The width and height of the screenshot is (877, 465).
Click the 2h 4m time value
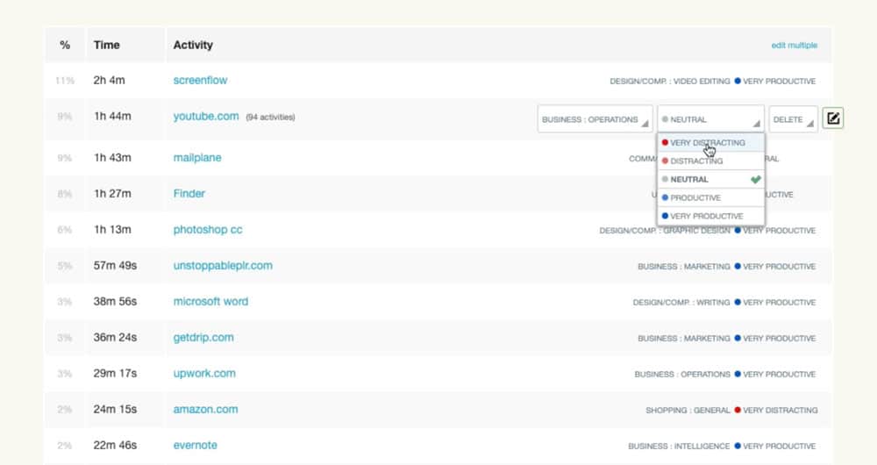click(x=109, y=80)
